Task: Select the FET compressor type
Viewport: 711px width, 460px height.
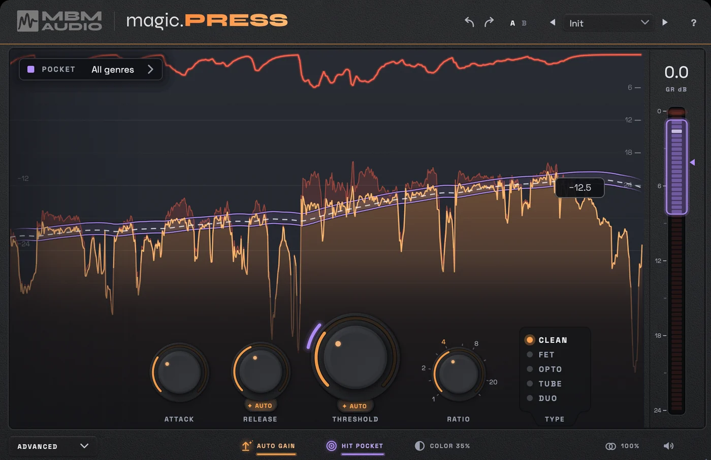Action: 540,355
